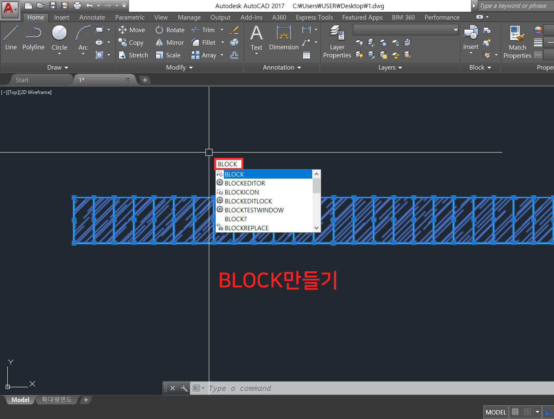Switch to the Annotate ribbon tab
Viewport: 554px width, 419px height.
pos(92,17)
